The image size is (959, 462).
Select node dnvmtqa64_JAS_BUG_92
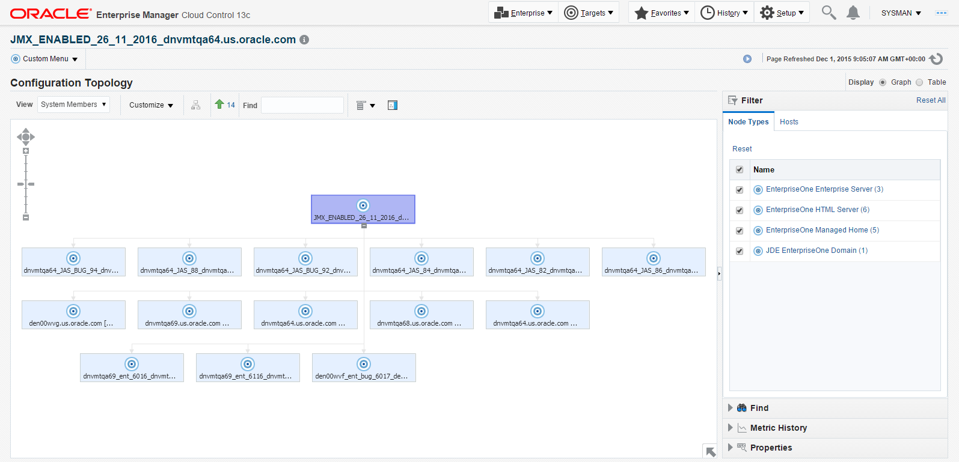coord(305,262)
